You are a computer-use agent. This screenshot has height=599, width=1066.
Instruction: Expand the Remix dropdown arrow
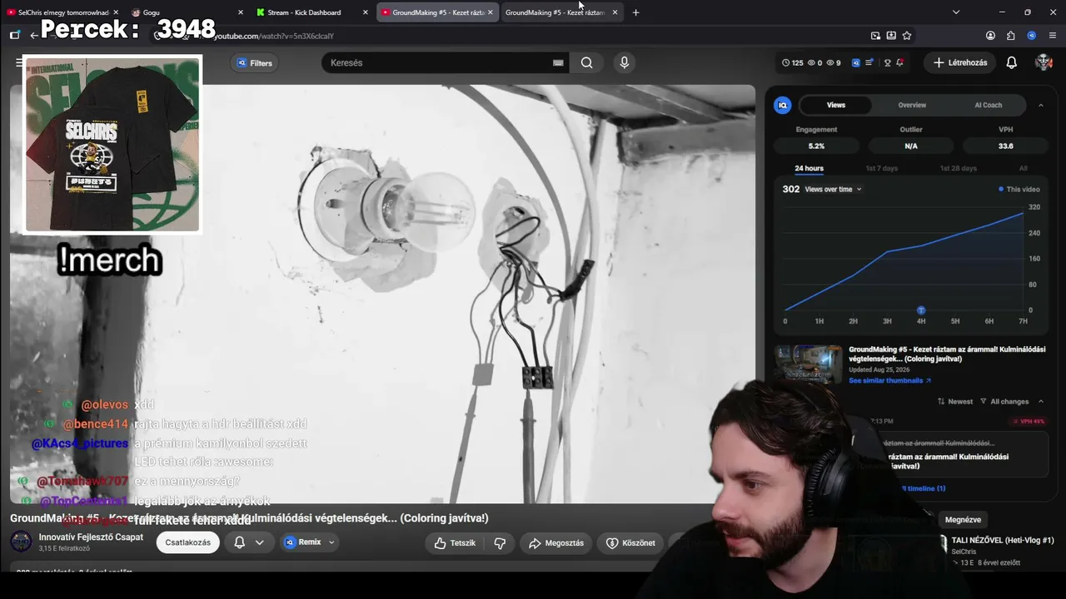click(x=331, y=542)
